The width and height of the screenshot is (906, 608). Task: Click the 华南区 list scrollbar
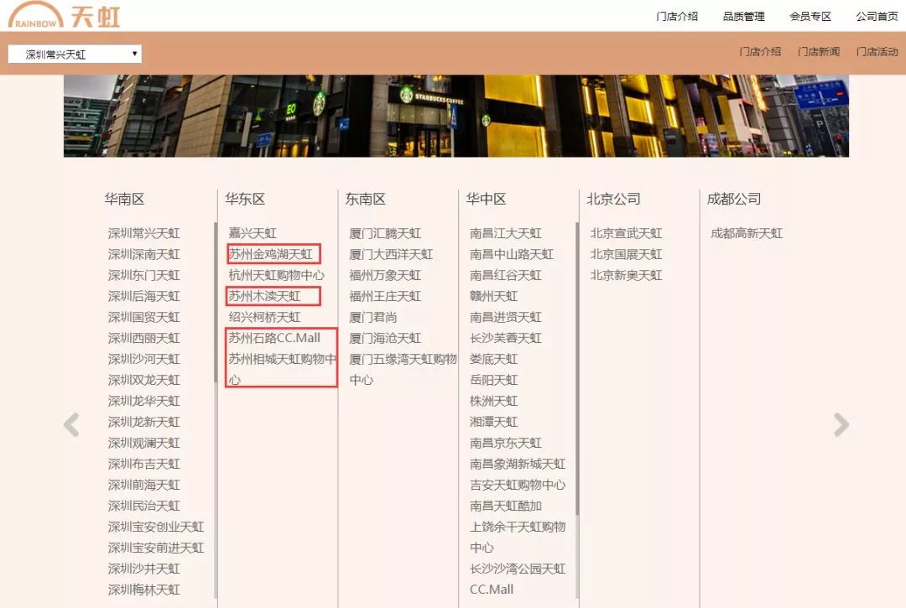(216, 302)
